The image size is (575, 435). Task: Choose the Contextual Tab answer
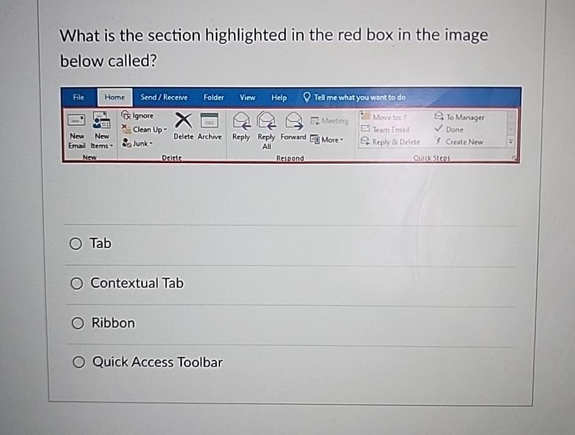77,283
